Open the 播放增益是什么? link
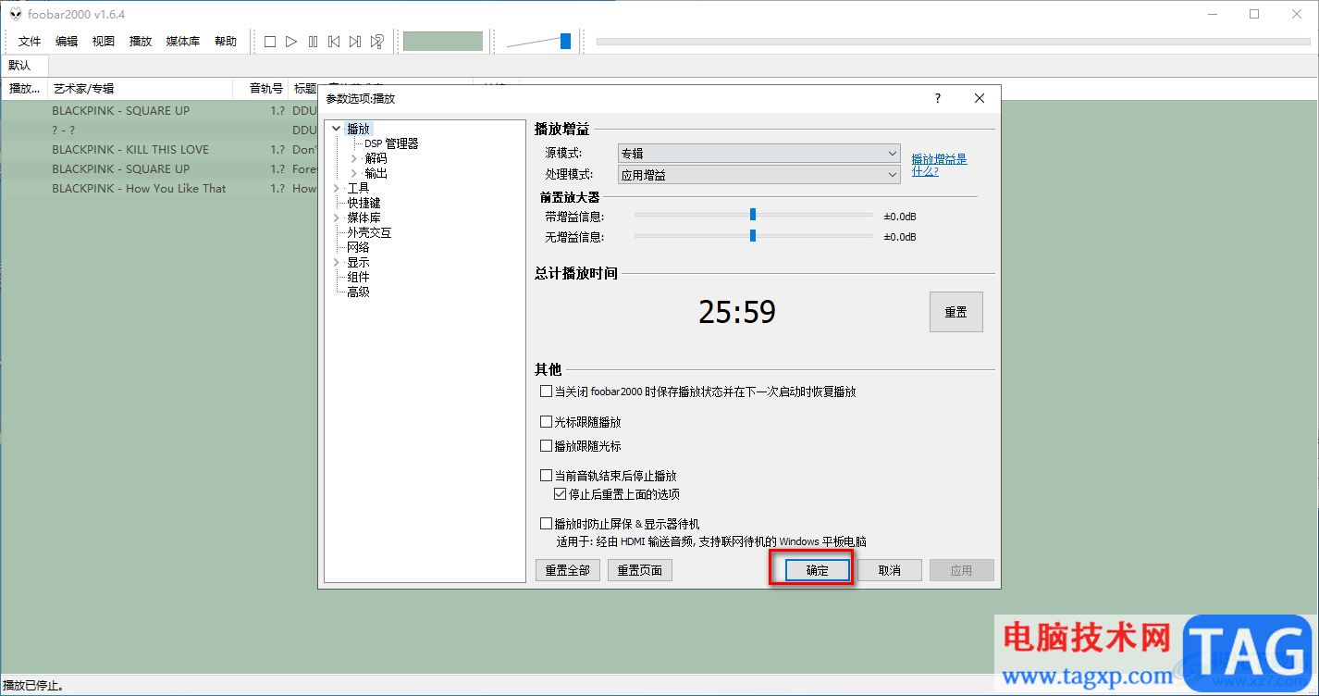The image size is (1319, 696). [939, 165]
